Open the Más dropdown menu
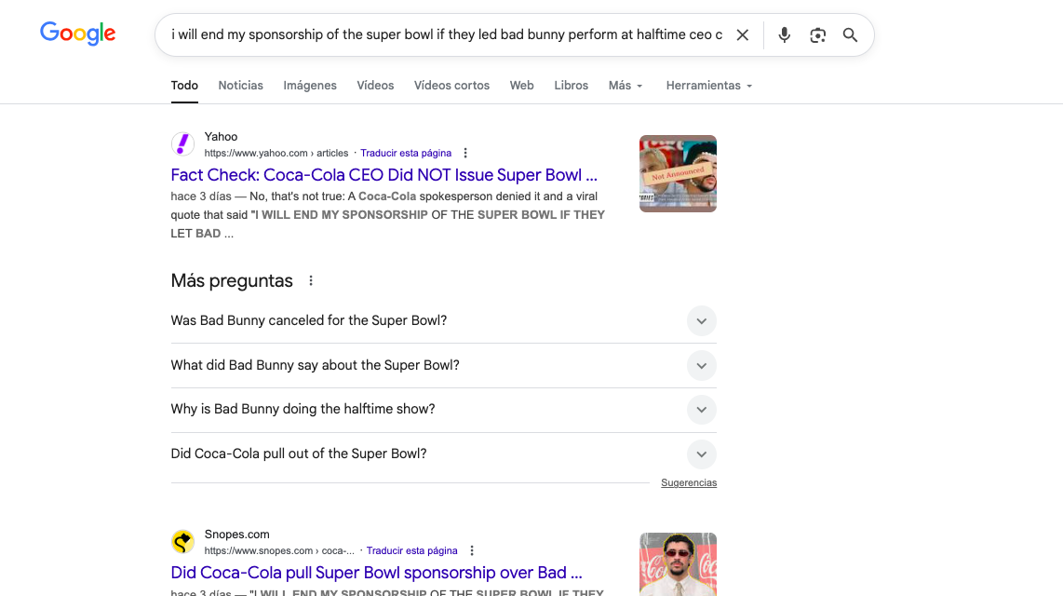Viewport: 1063px width, 596px height. 626,86
